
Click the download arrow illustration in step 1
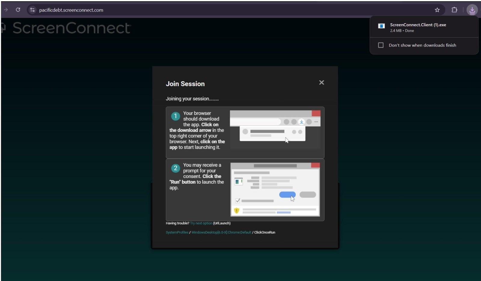[301, 122]
